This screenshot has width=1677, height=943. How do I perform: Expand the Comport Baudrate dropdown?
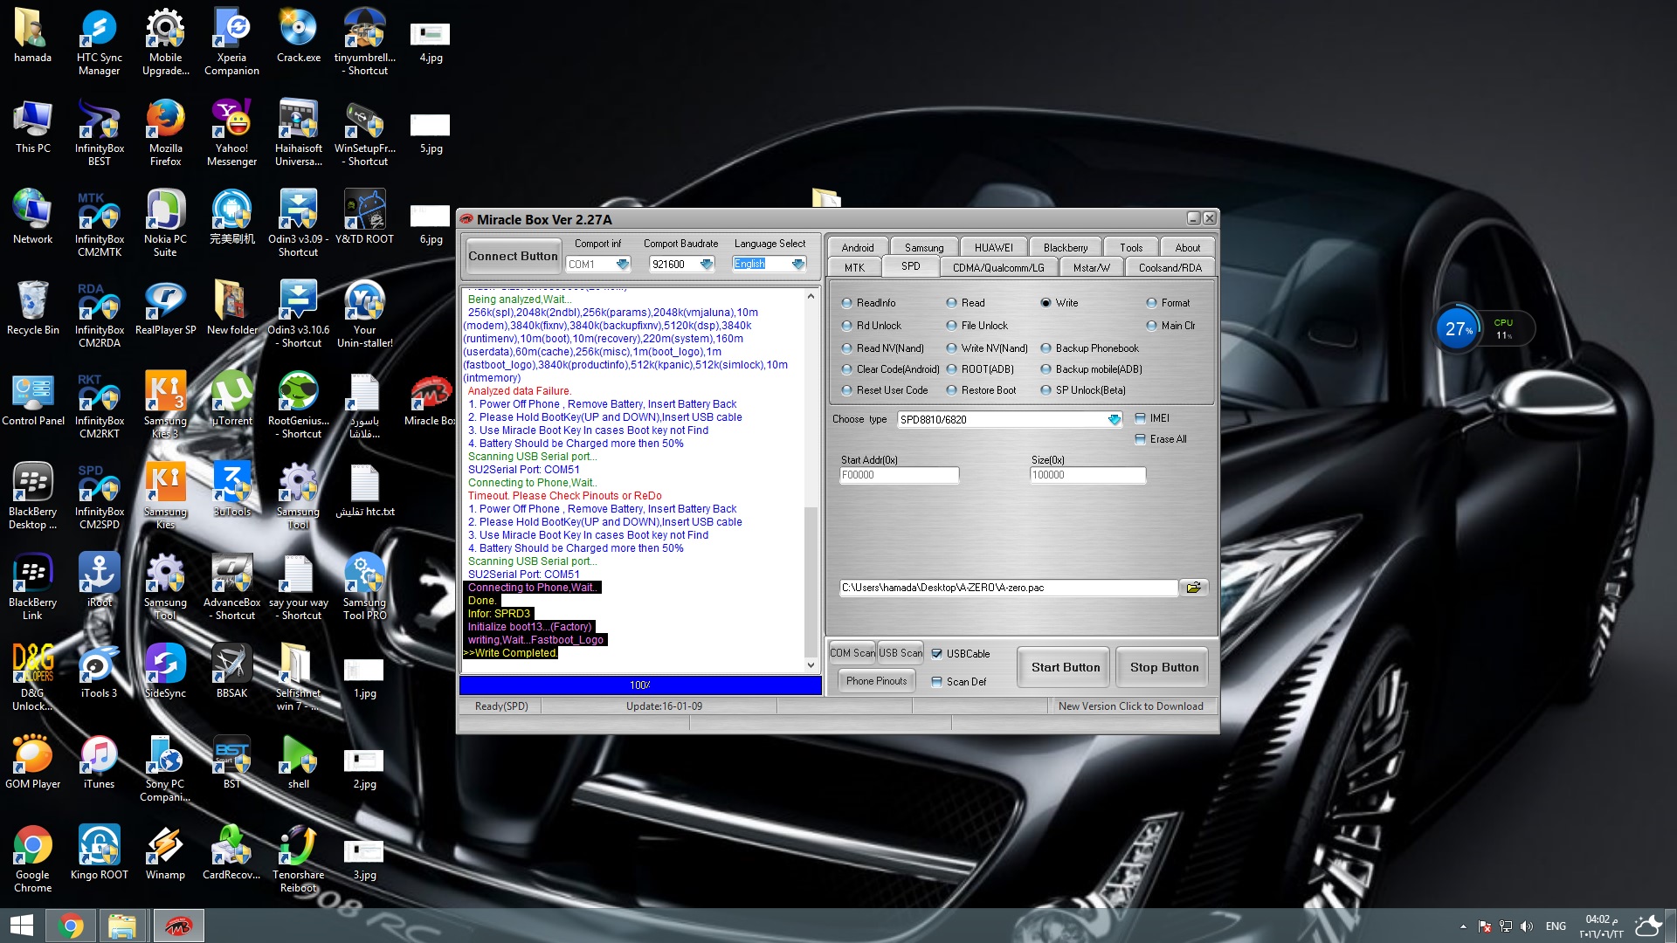coord(707,264)
